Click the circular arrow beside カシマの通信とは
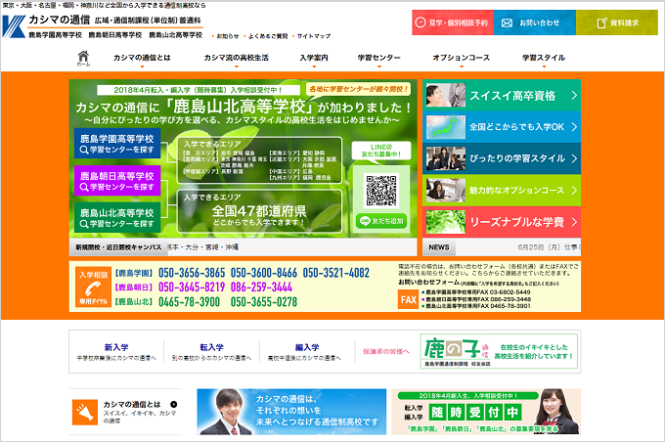The width and height of the screenshot is (665, 442). click(x=173, y=404)
